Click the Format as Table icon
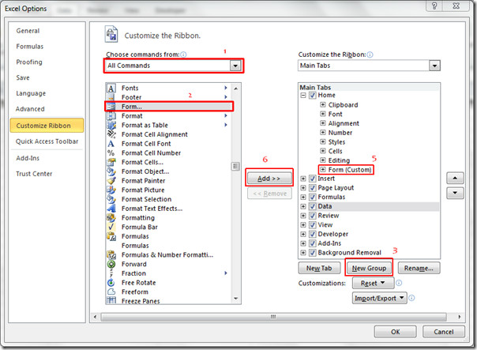The height and width of the screenshot is (350, 477). [x=111, y=125]
